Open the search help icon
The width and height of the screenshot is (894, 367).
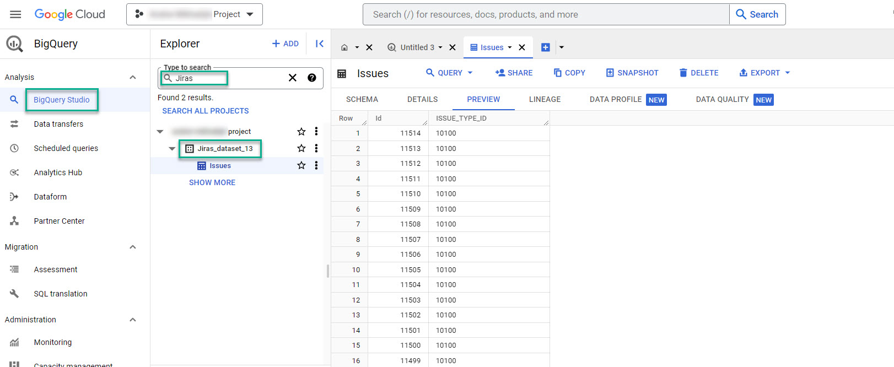(312, 78)
